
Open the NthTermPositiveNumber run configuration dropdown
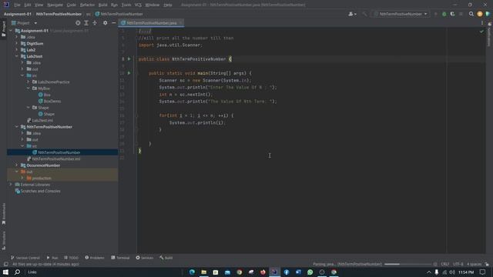(x=401, y=14)
